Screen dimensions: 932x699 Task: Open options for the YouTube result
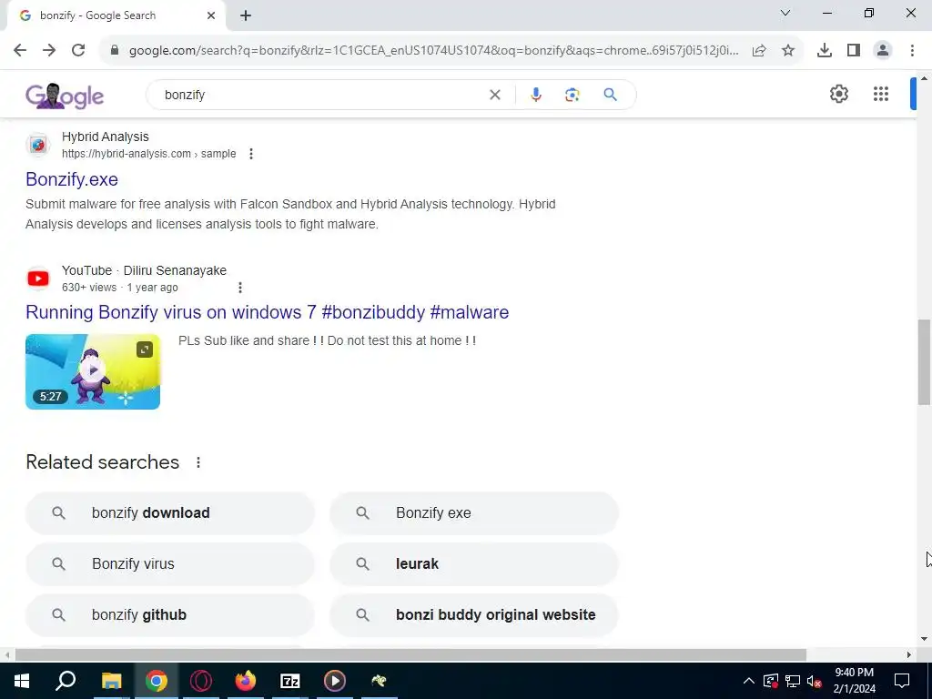[240, 288]
